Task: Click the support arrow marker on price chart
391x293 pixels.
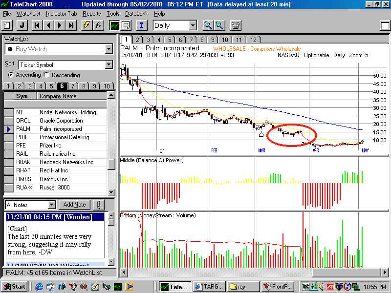Action: coord(261,134)
